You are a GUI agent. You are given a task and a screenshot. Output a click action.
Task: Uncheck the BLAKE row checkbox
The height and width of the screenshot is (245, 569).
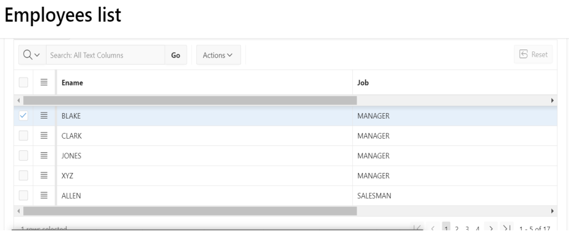coord(23,115)
